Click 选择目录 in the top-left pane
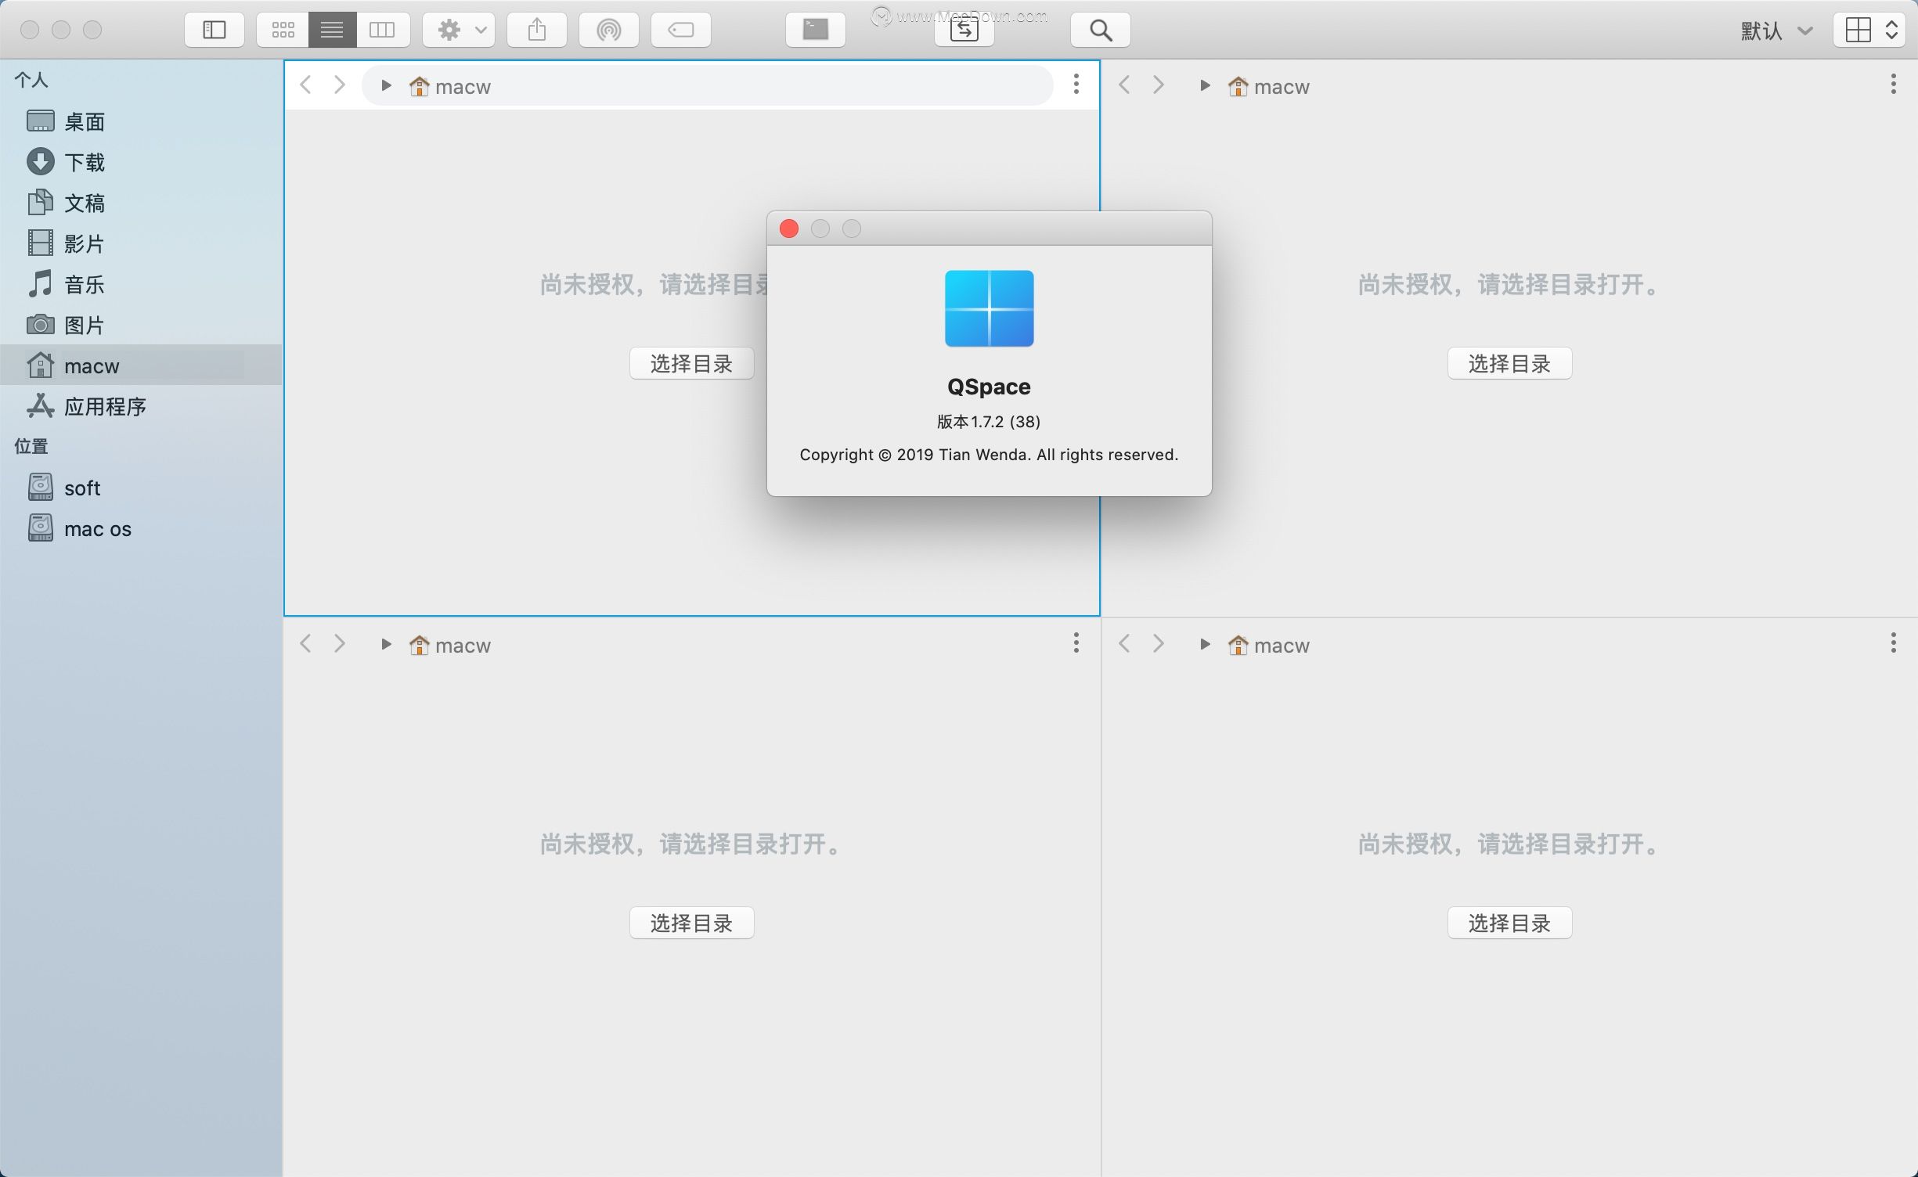Screen dimensions: 1918x1177 (692, 363)
